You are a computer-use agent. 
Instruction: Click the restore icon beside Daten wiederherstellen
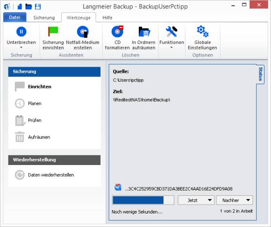pos(20,175)
